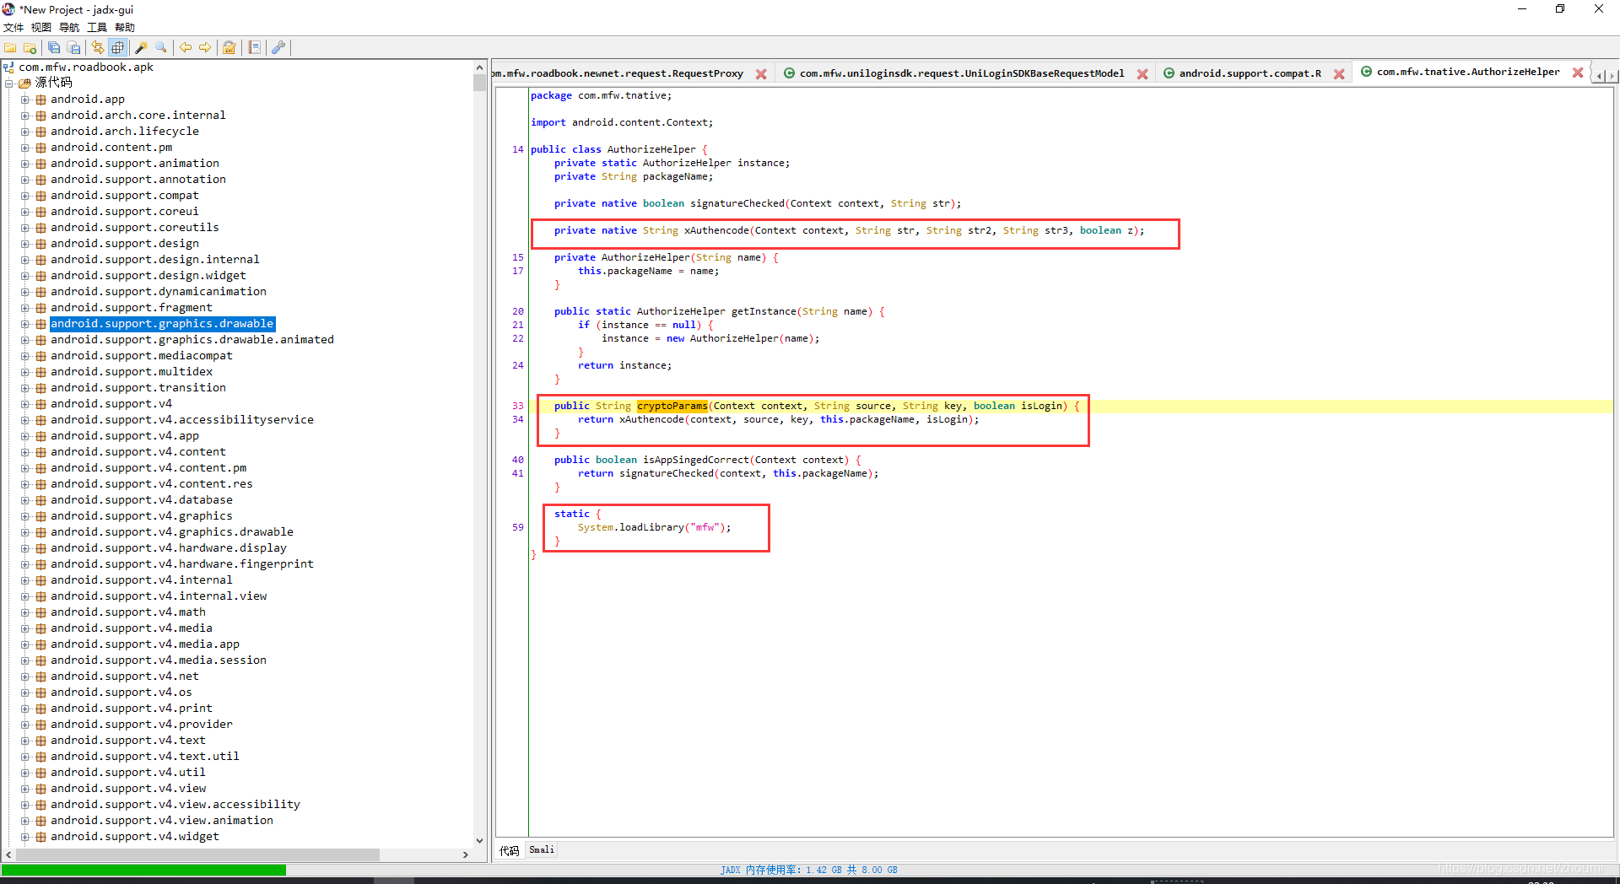The height and width of the screenshot is (884, 1620).
Task: Click the cryptoParams method name in code
Action: pyautogui.click(x=672, y=406)
